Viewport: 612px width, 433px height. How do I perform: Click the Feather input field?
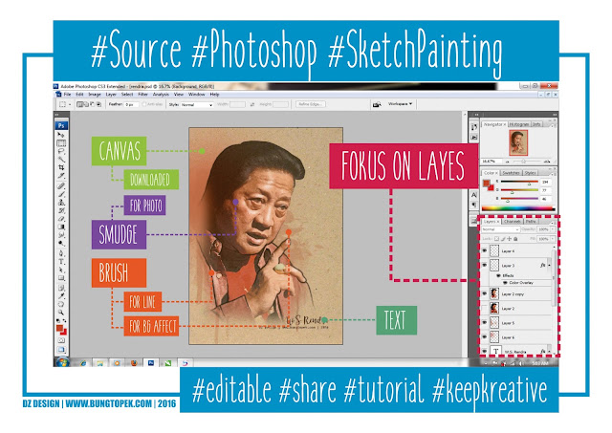pyautogui.click(x=131, y=104)
